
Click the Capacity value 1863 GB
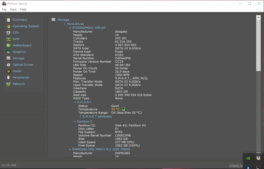click(x=121, y=92)
